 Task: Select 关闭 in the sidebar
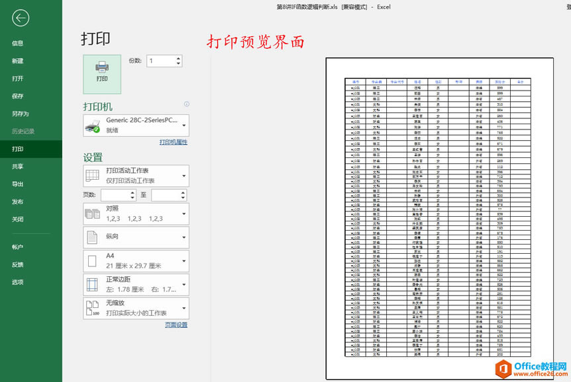(31, 219)
